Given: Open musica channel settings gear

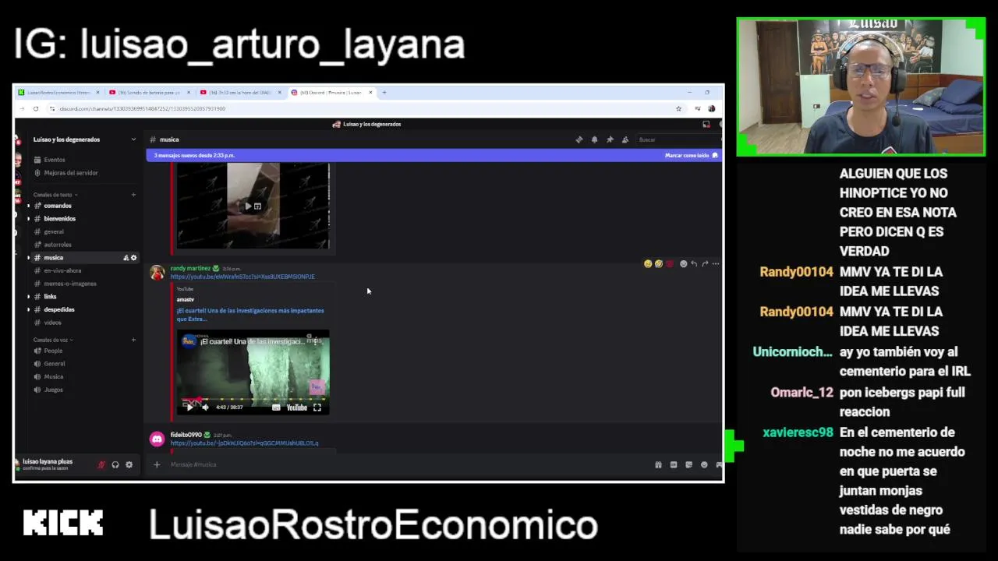Looking at the screenshot, I should pos(133,258).
